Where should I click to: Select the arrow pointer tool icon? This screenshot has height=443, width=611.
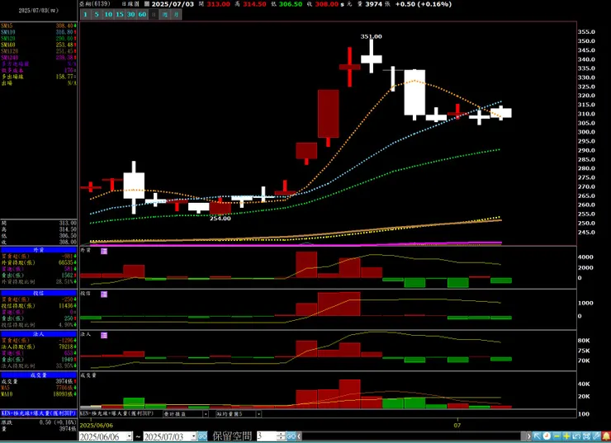click(x=537, y=436)
